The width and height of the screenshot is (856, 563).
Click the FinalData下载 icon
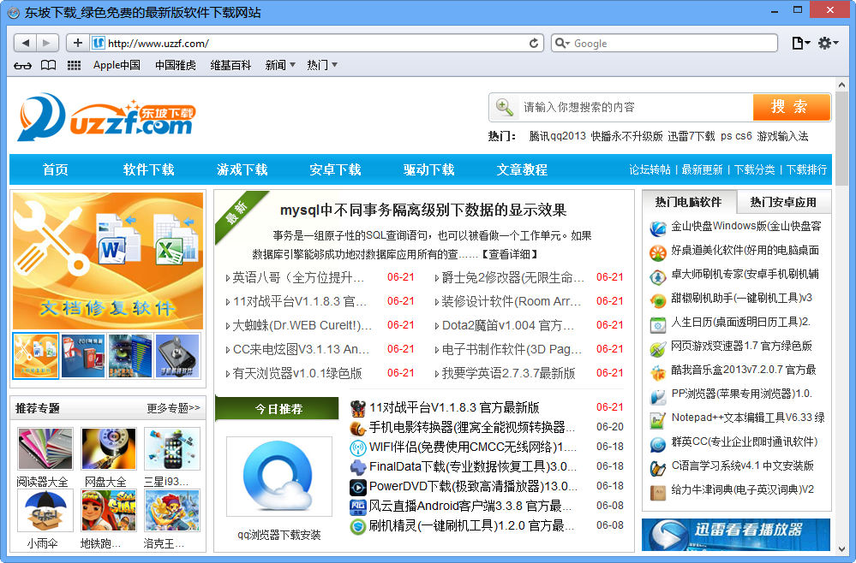[357, 468]
